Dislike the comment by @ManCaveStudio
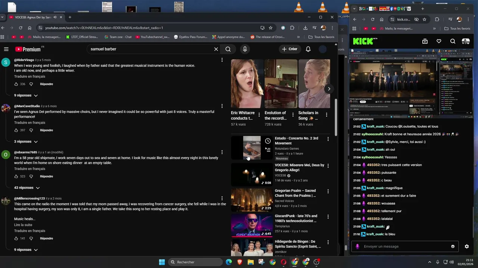Screen dimensions: 478x268 pyautogui.click(x=31, y=130)
